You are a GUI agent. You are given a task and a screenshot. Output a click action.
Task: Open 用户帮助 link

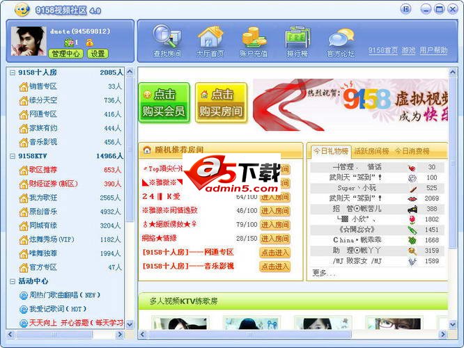tap(433, 51)
